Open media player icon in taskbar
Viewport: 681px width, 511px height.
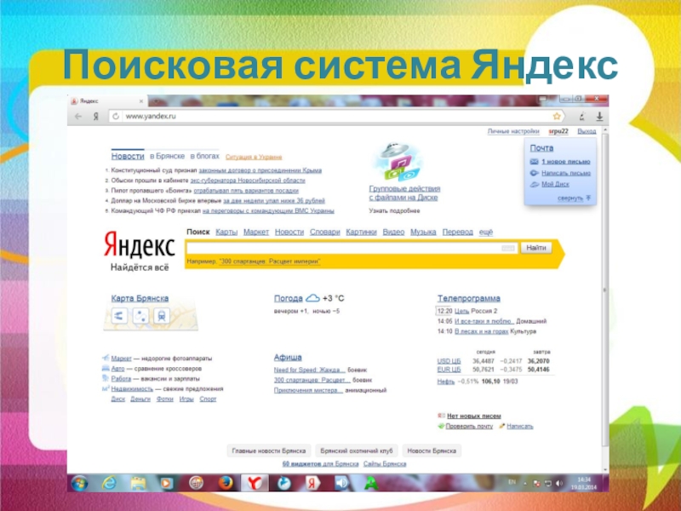[x=166, y=483]
